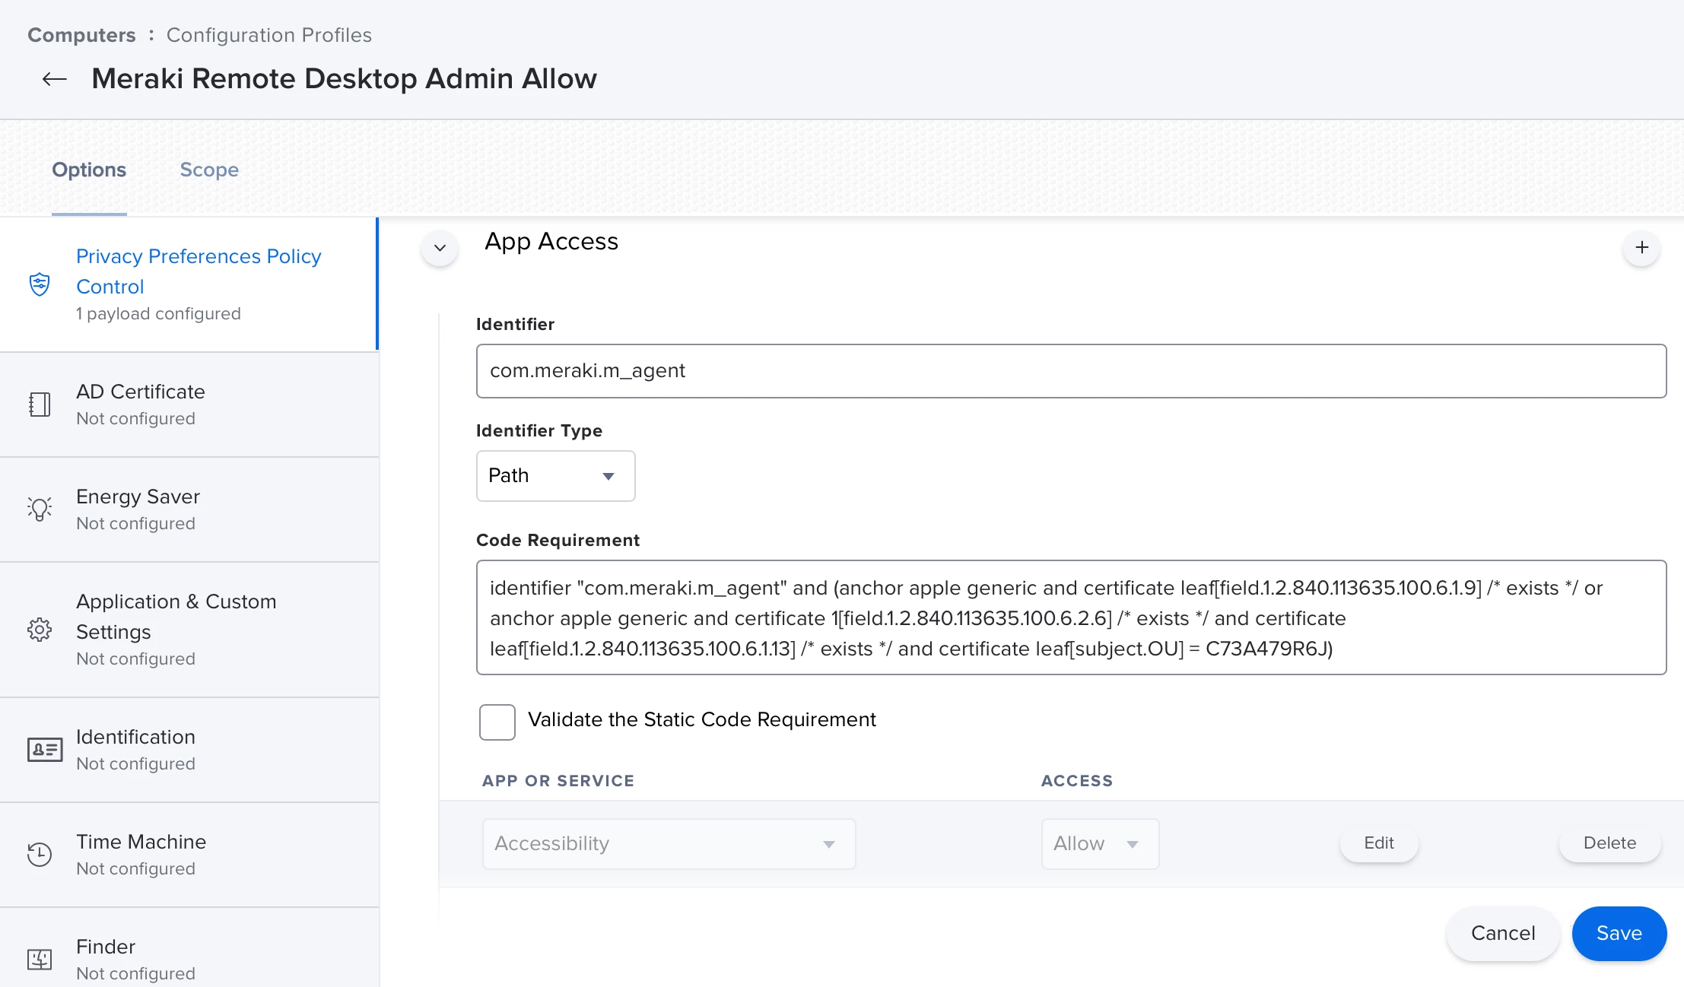Click the App Access heading
1684x987 pixels.
click(x=551, y=242)
